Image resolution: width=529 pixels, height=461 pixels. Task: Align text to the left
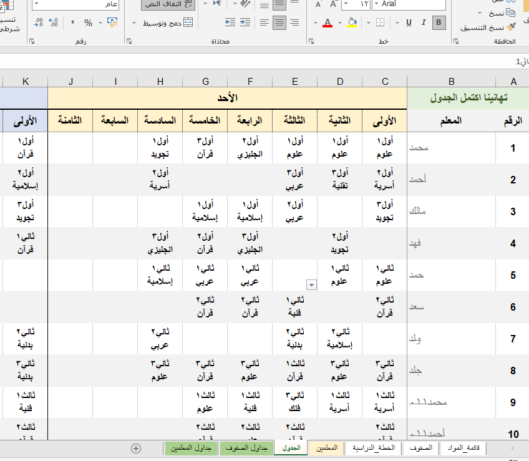(x=264, y=22)
